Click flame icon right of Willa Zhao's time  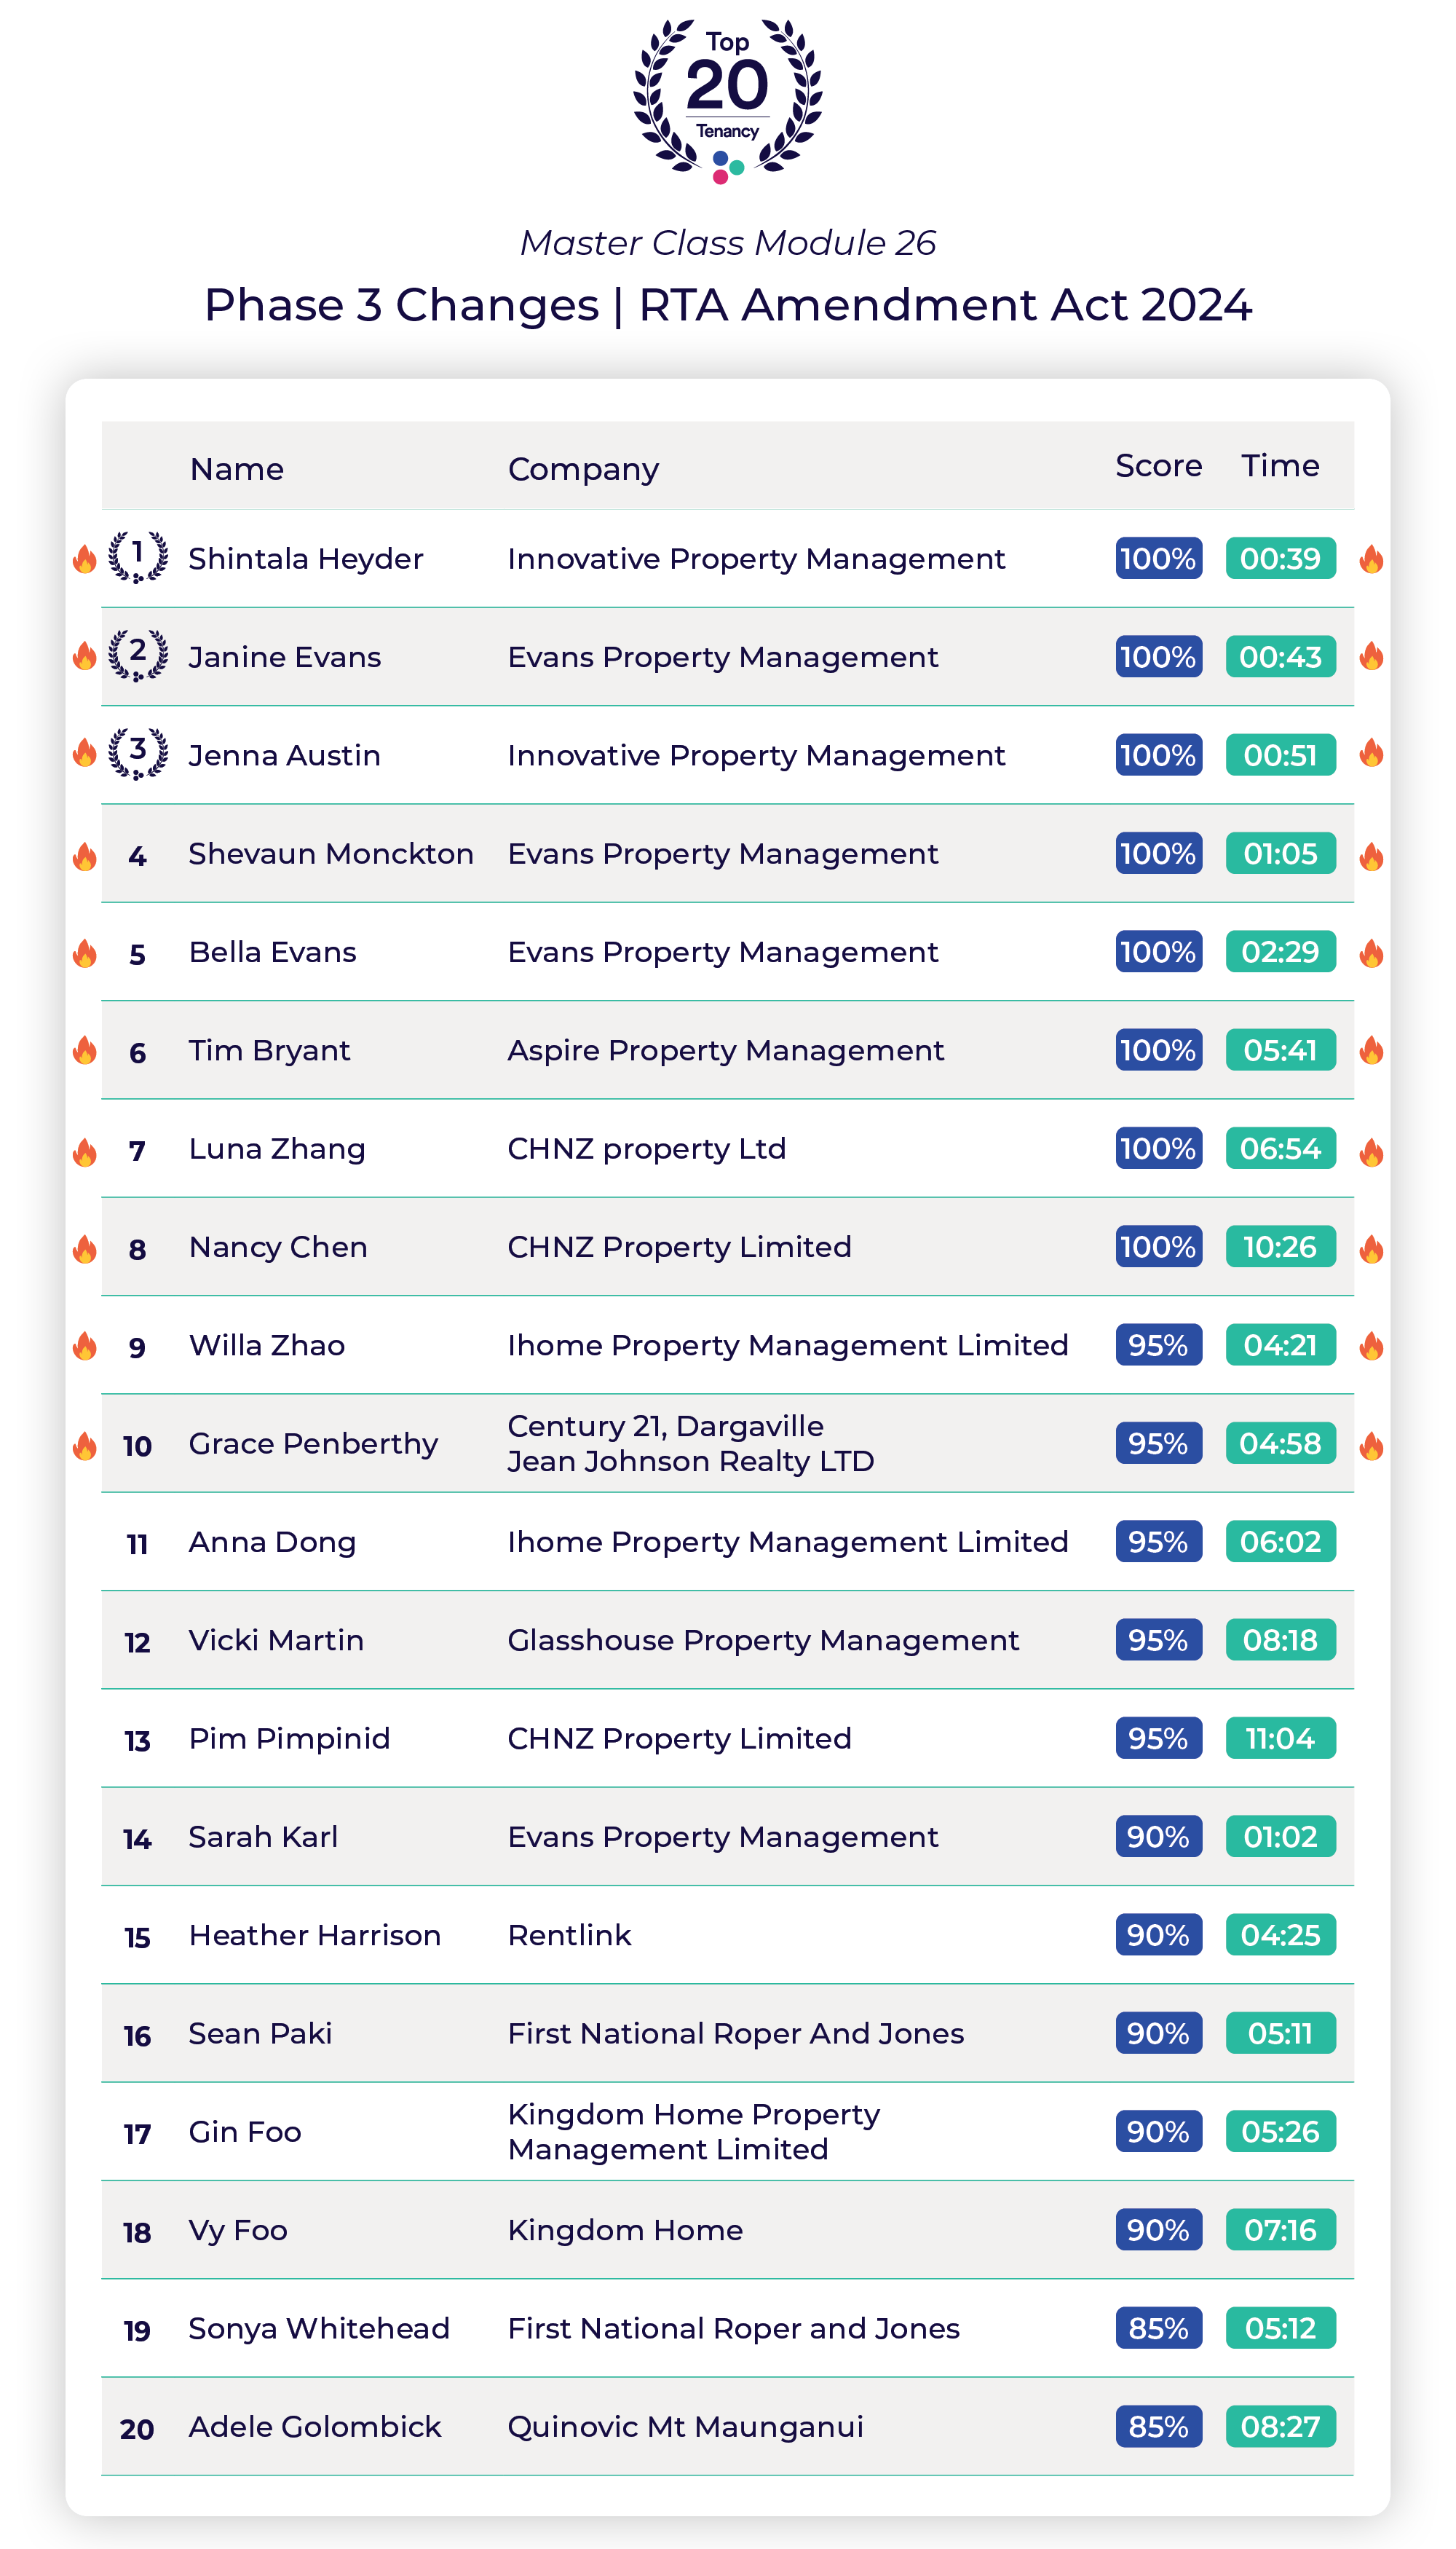(x=1371, y=1347)
